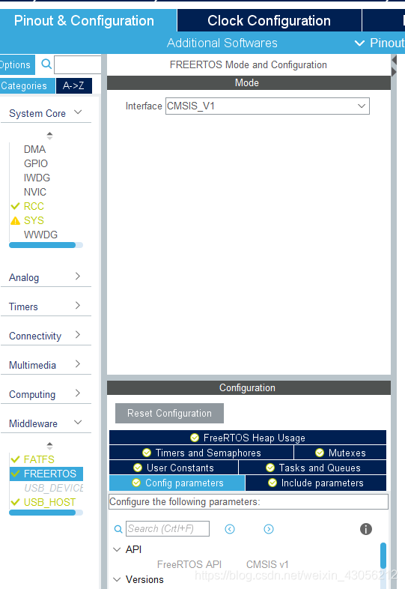The width and height of the screenshot is (405, 589).
Task: Select the Config parameters tab
Action: pyautogui.click(x=177, y=483)
